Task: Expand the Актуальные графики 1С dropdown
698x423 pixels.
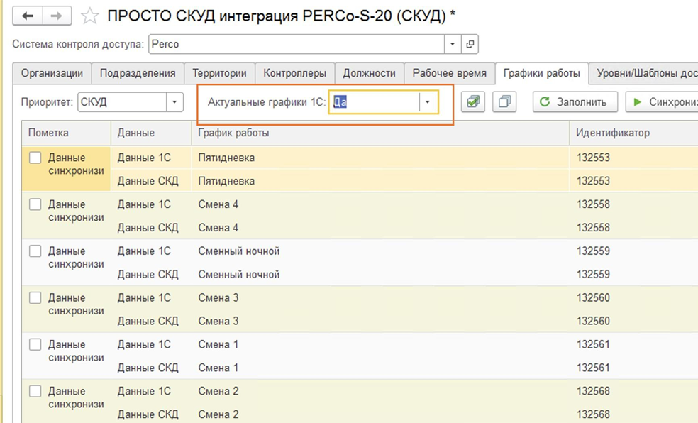Action: [428, 102]
